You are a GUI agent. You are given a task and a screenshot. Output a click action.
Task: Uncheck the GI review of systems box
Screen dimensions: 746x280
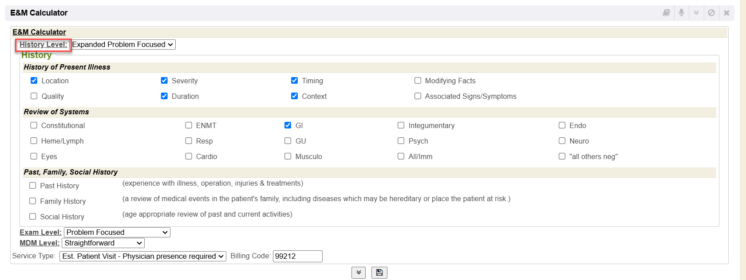[x=288, y=125]
